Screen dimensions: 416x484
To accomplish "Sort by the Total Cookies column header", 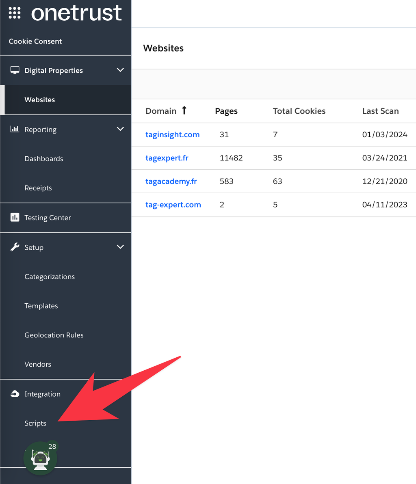I will (x=299, y=111).
